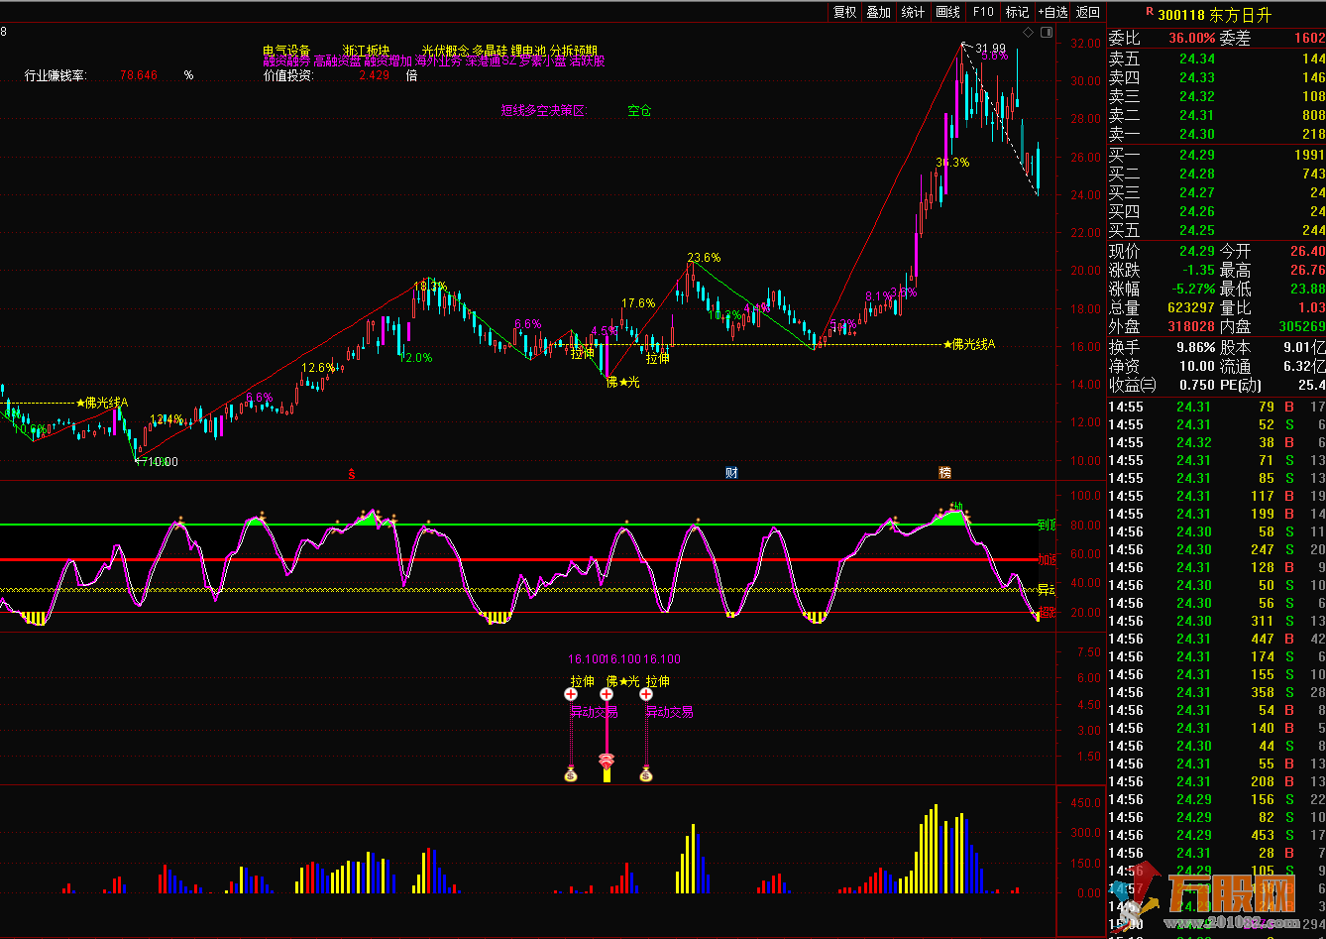Image resolution: width=1326 pixels, height=939 pixels.
Task: Open the 叠加 overlay option
Action: point(878,12)
